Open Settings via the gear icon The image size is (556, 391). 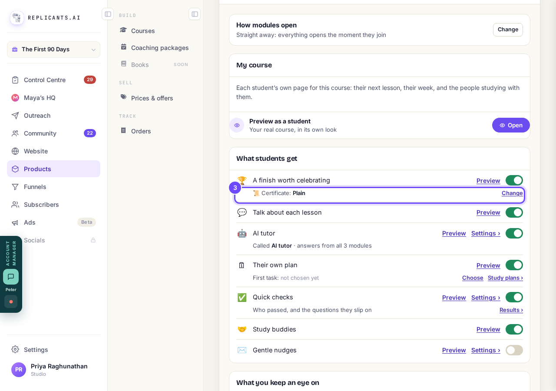(x=15, y=349)
